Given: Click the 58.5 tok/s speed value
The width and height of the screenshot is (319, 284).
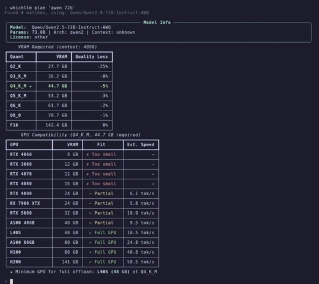Looking at the screenshot, I should pos(141,262).
